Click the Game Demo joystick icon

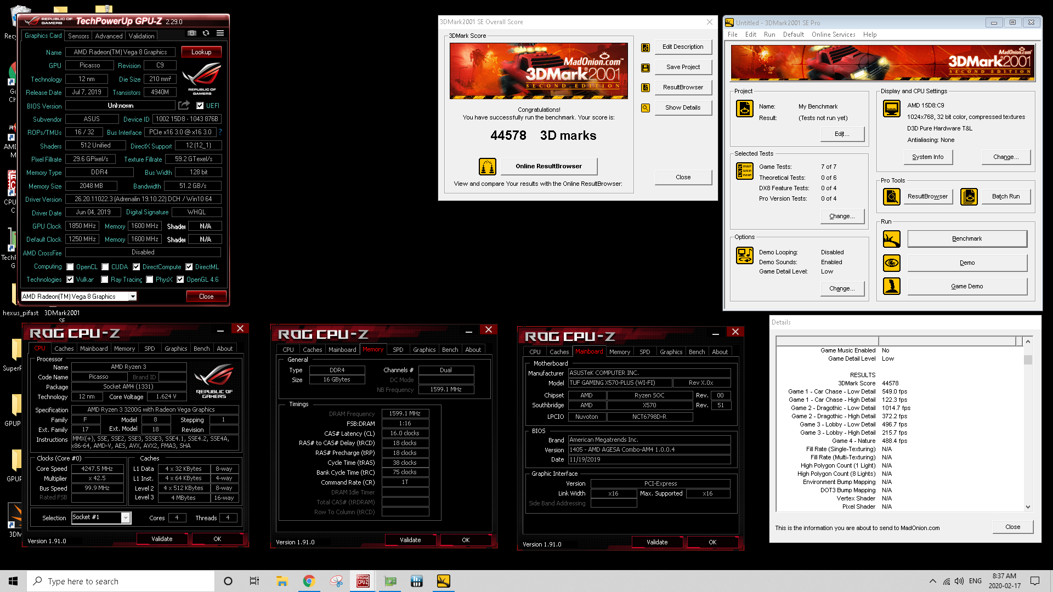pyautogui.click(x=892, y=286)
